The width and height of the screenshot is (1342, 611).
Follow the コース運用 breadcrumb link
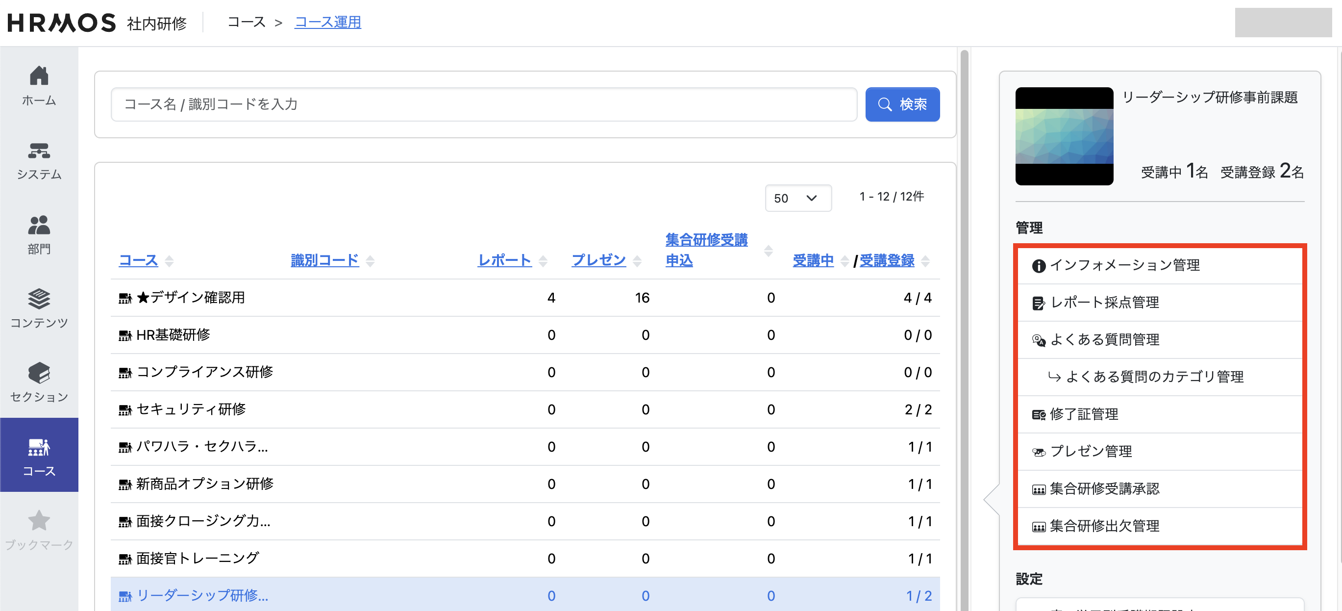pos(328,23)
